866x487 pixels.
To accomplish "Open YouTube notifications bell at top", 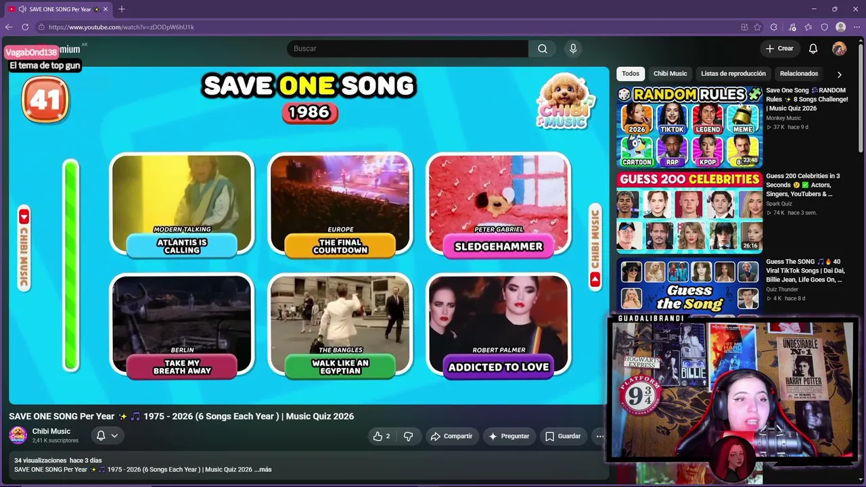I will [813, 49].
